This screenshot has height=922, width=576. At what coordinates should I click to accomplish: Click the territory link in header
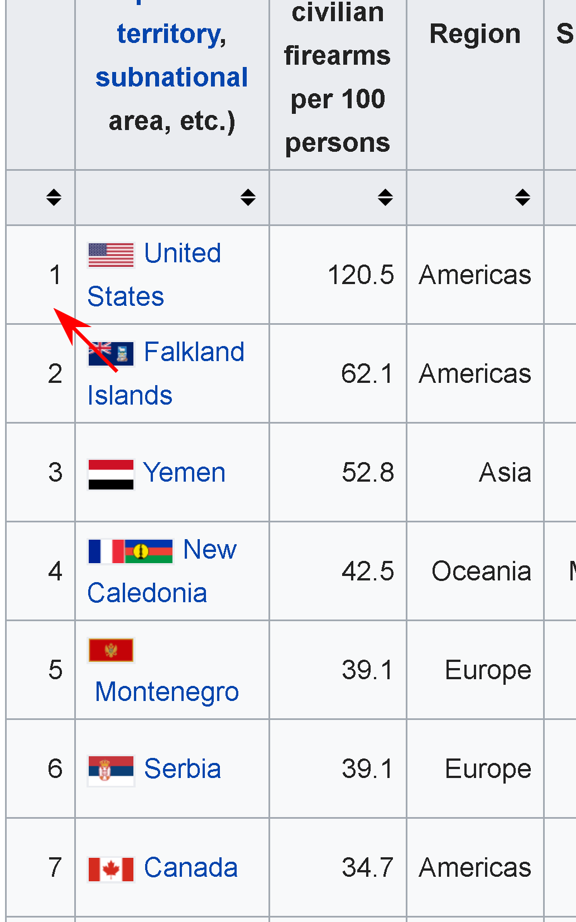click(x=171, y=35)
